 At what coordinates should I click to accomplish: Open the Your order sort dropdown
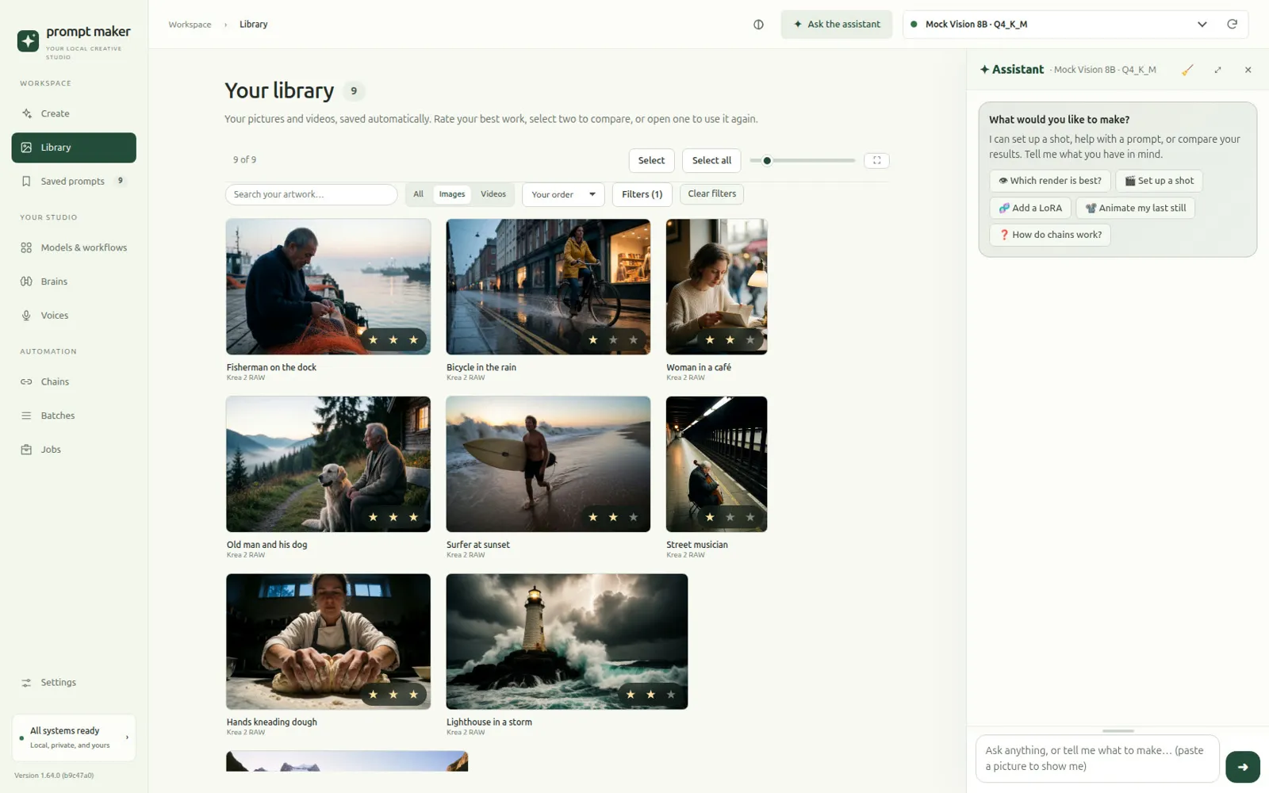[563, 194]
